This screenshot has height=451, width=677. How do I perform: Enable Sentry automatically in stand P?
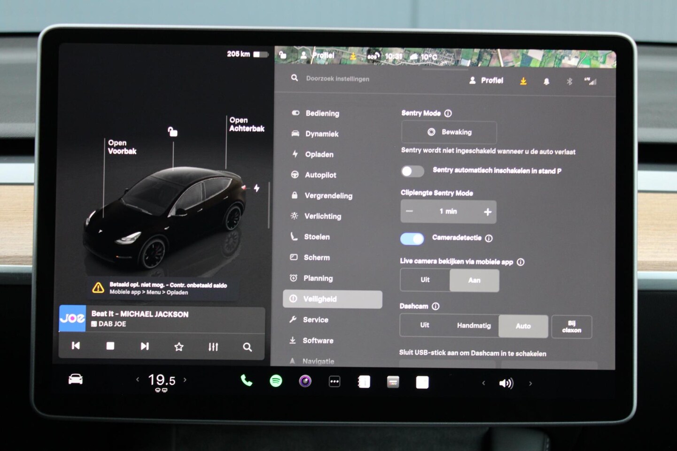[412, 171]
